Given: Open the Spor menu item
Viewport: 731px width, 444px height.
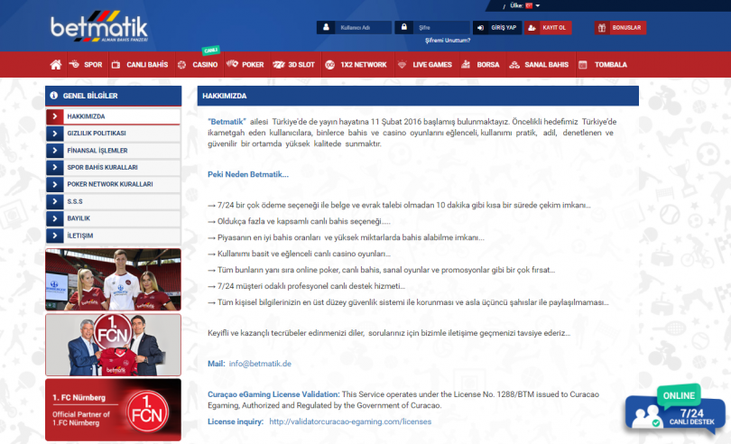Looking at the screenshot, I should point(86,65).
